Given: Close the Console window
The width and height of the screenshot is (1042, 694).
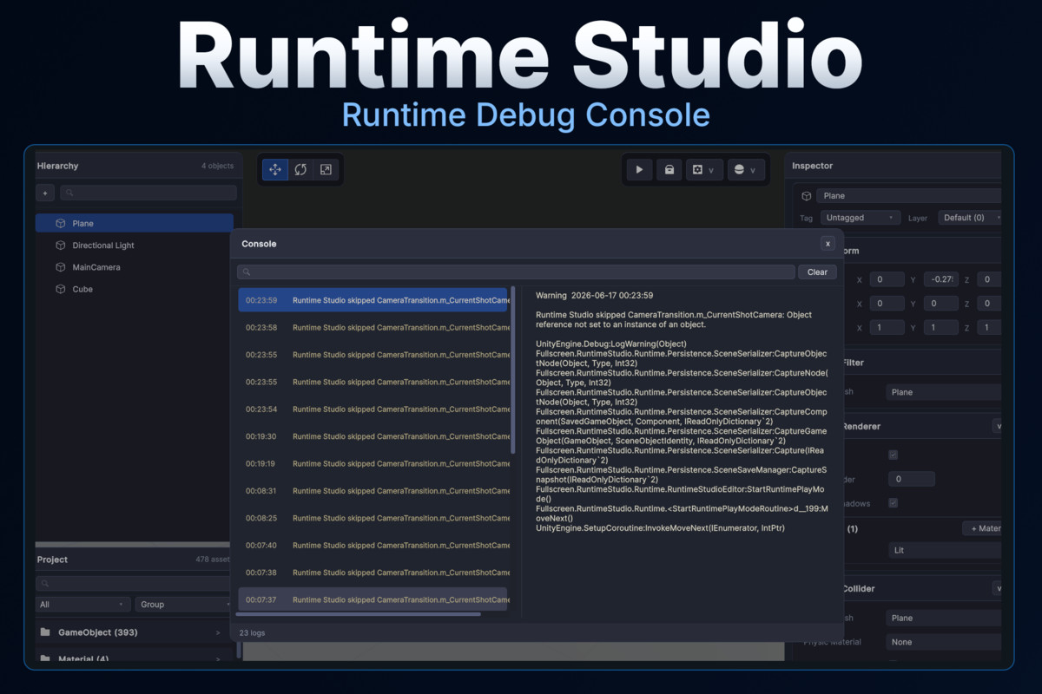Looking at the screenshot, I should point(828,244).
